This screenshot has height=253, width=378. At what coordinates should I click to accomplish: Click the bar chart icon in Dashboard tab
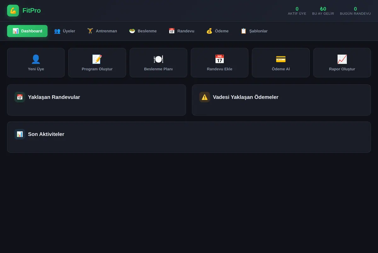15,31
